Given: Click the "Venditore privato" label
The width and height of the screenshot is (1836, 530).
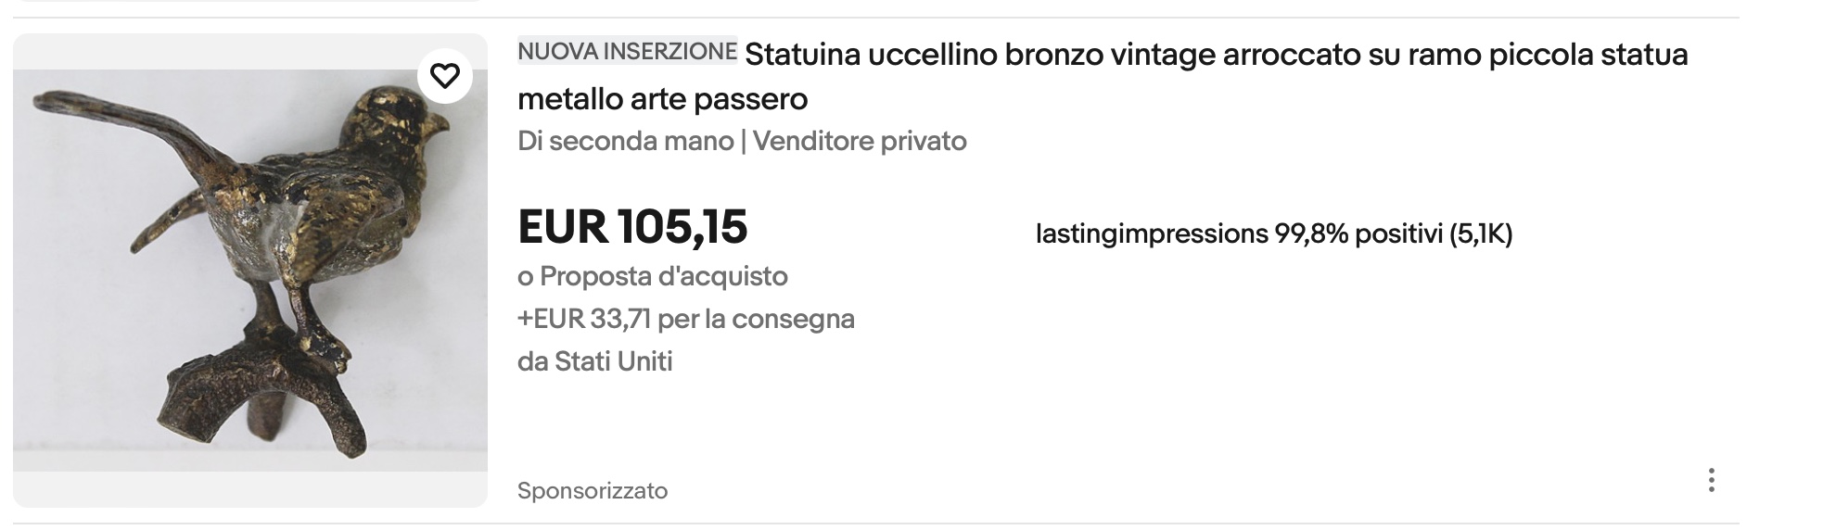Looking at the screenshot, I should coord(860,141).
